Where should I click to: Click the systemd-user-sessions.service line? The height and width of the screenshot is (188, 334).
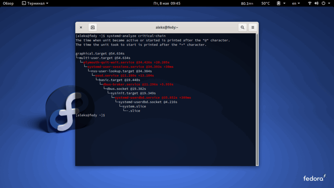tap(130, 67)
